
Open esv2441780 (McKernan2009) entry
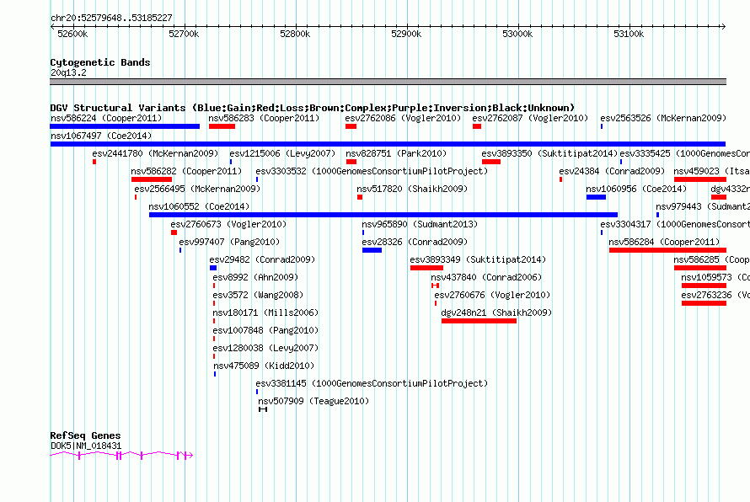point(155,153)
